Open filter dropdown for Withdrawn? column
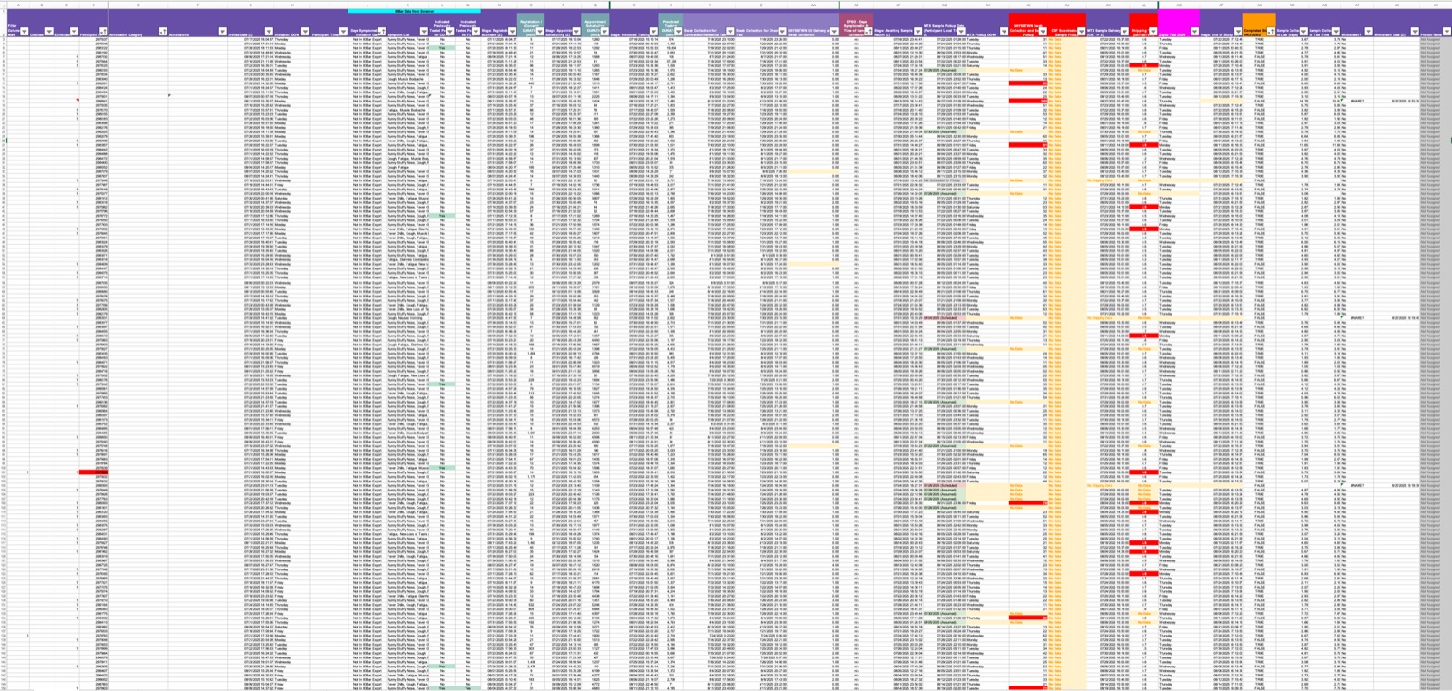The width and height of the screenshot is (1452, 691). tap(1368, 32)
